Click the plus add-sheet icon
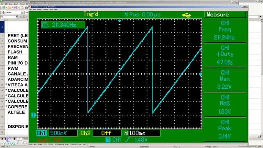The width and height of the screenshot is (263, 148). (x=15, y=139)
